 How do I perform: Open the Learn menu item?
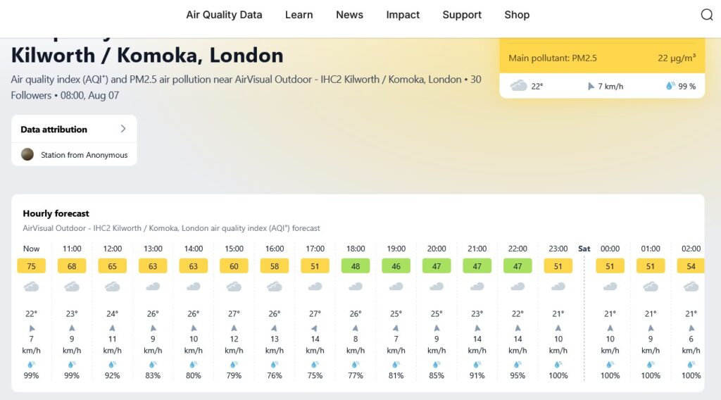(299, 15)
